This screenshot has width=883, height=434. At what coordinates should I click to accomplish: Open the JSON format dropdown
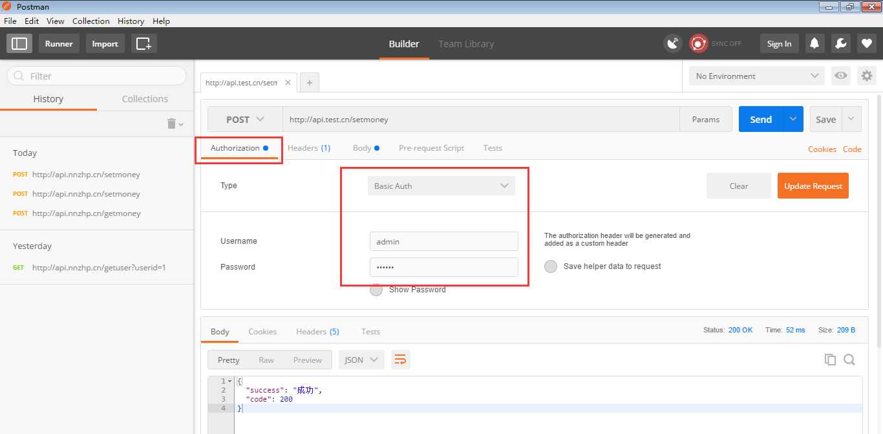[x=361, y=360]
